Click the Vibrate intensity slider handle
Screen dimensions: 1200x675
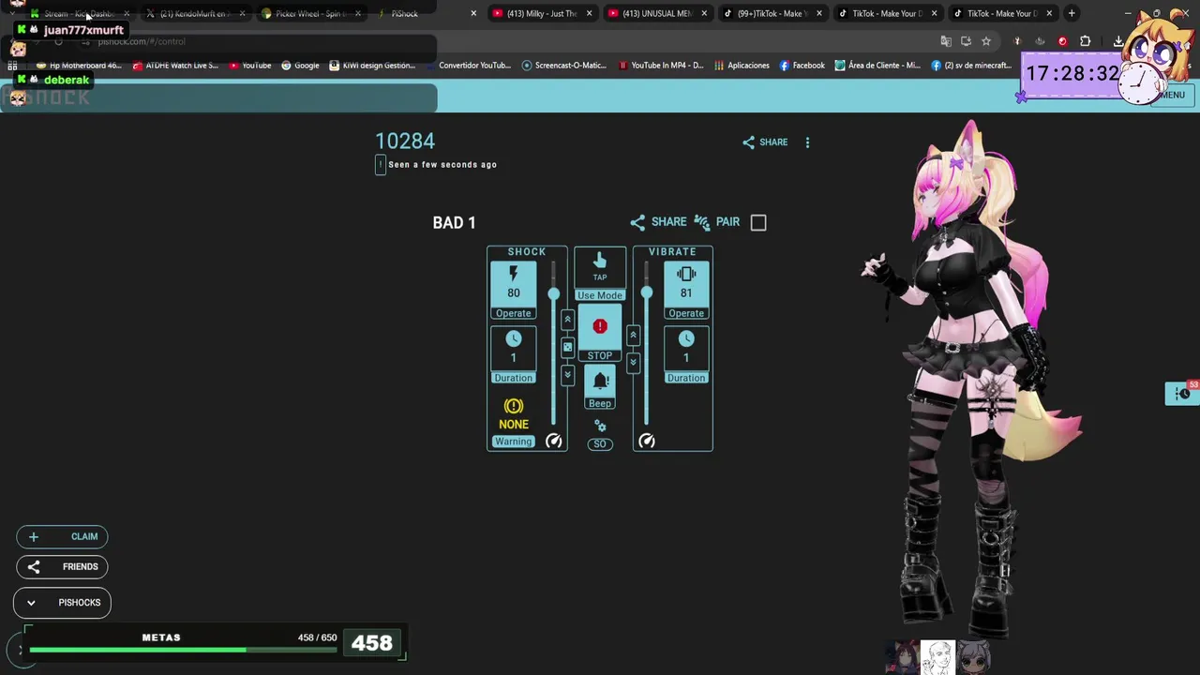click(x=647, y=293)
